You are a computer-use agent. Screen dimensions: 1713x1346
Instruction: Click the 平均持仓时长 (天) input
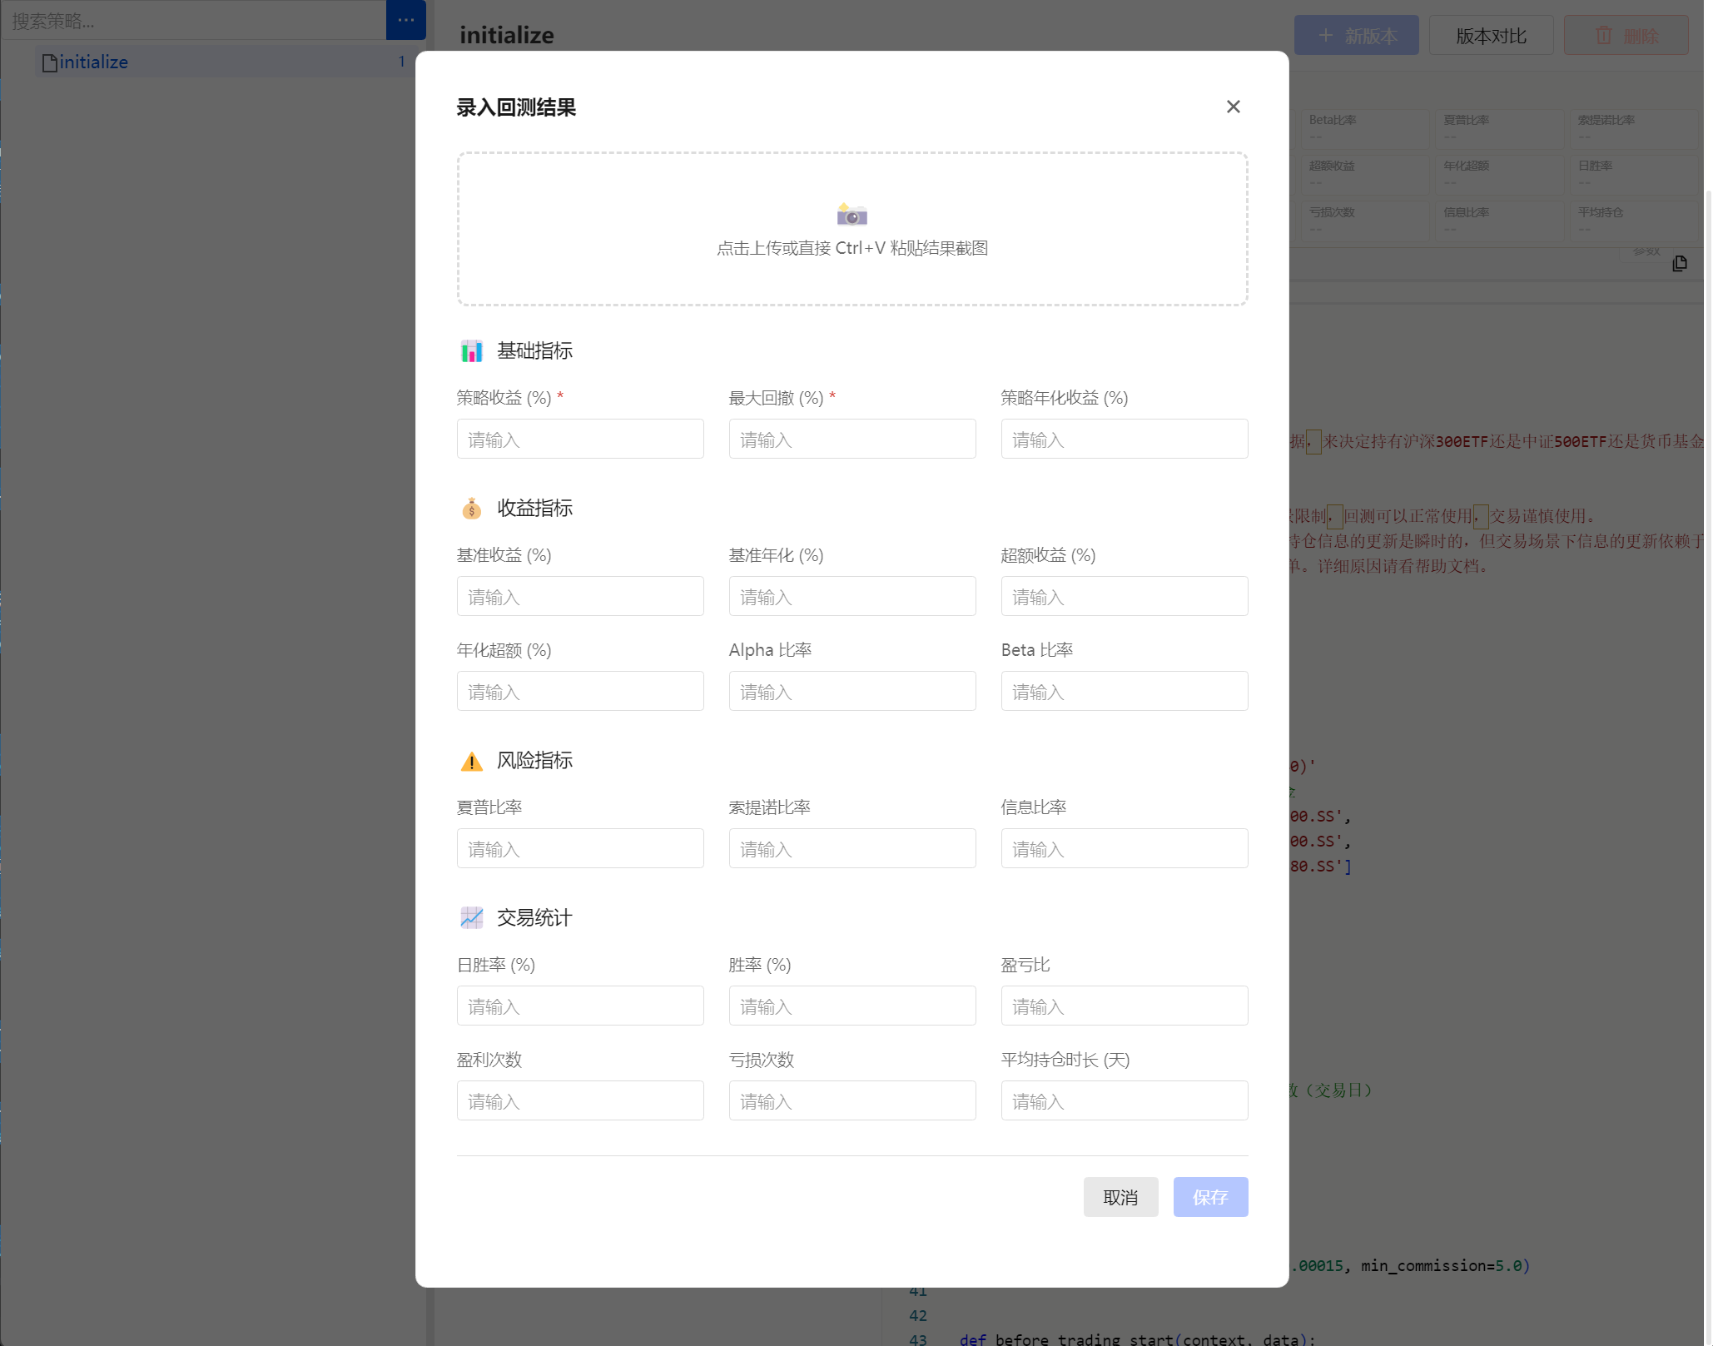(x=1124, y=1101)
